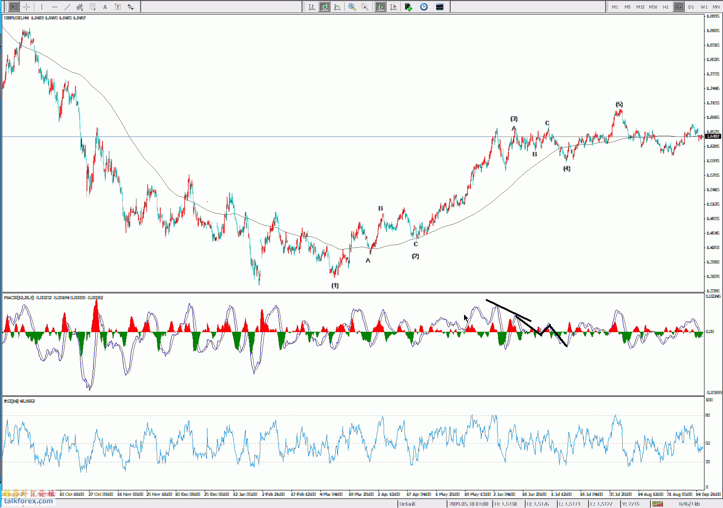
Task: Open the add indicators button
Action: [x=409, y=7]
